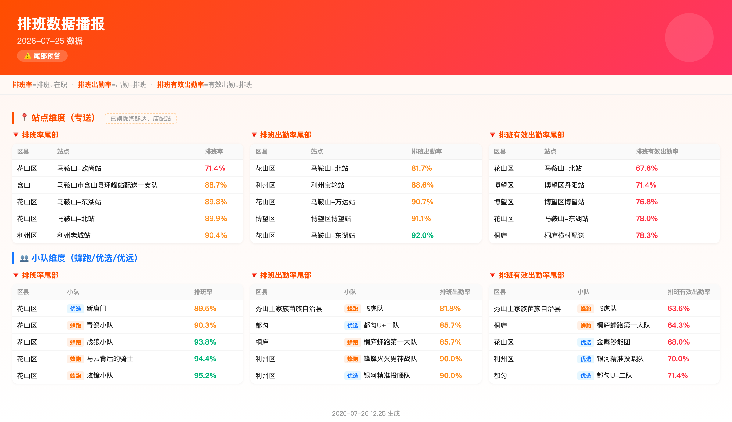The height and width of the screenshot is (422, 732).
Task: Click the 新唐门 team name
Action: coord(96,309)
